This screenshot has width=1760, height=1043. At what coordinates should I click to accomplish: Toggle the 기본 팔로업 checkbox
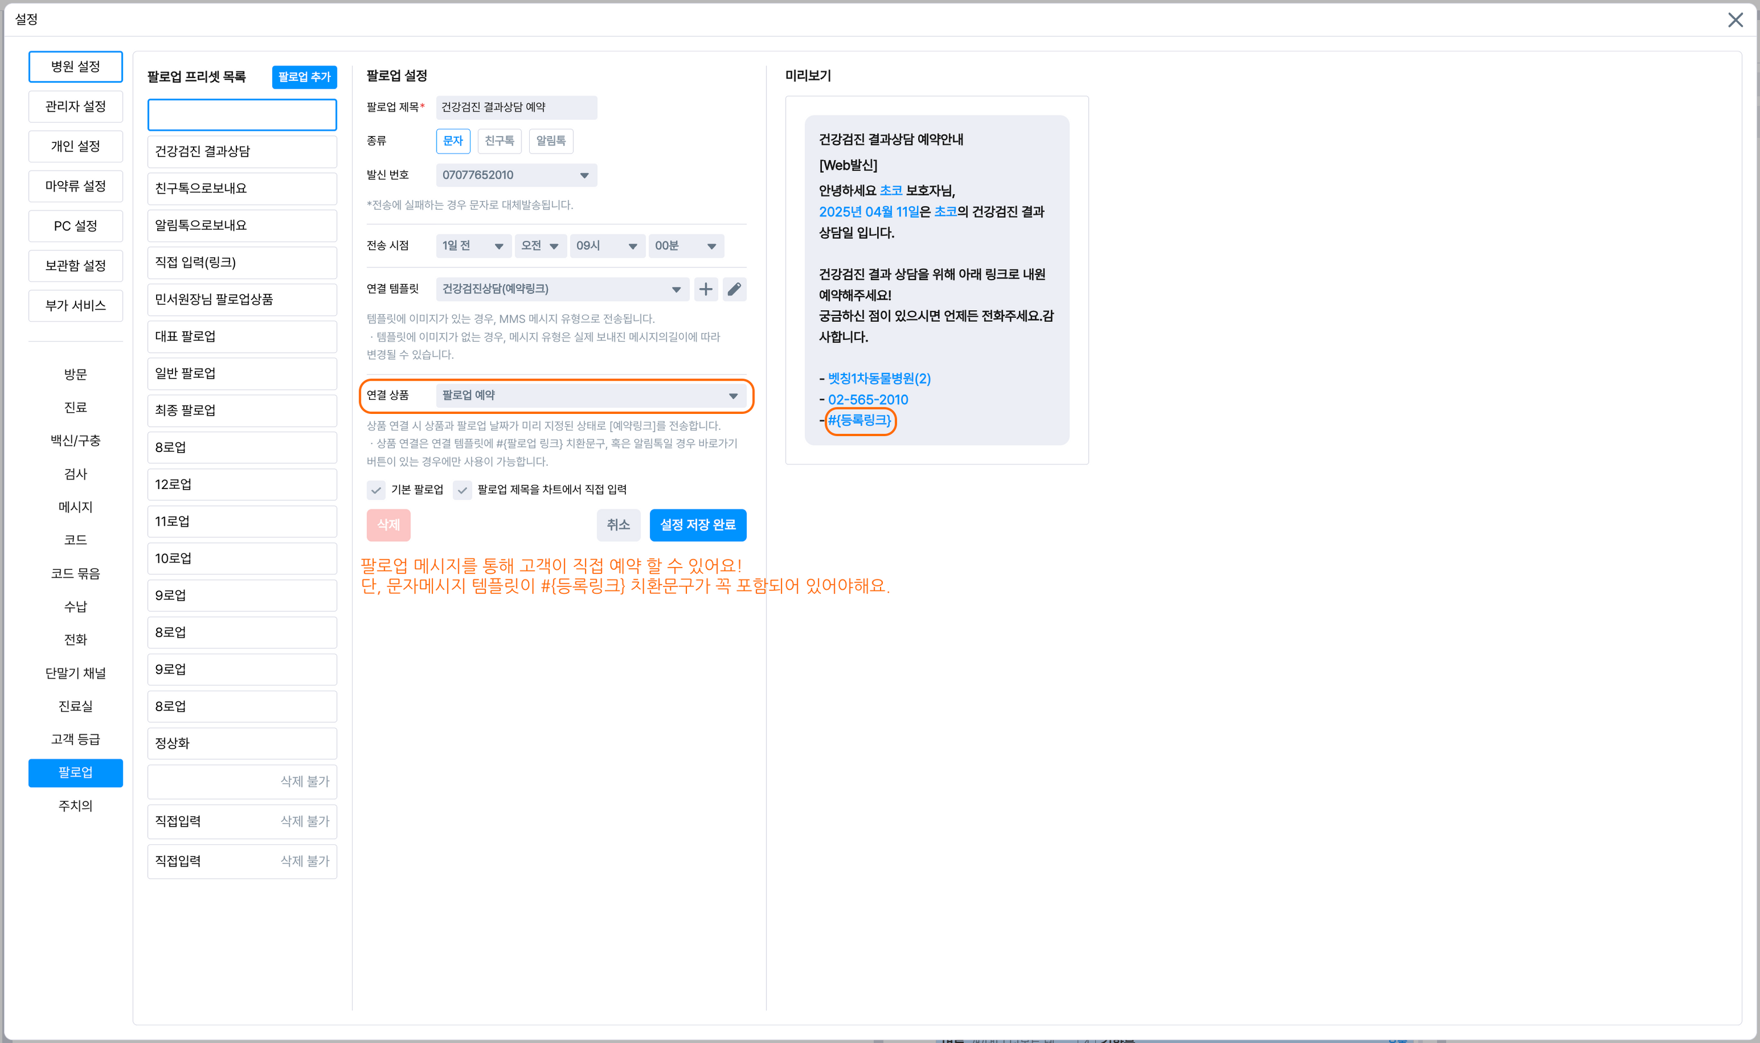click(x=376, y=490)
